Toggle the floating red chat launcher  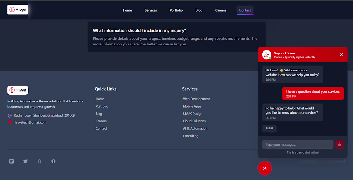265,168
